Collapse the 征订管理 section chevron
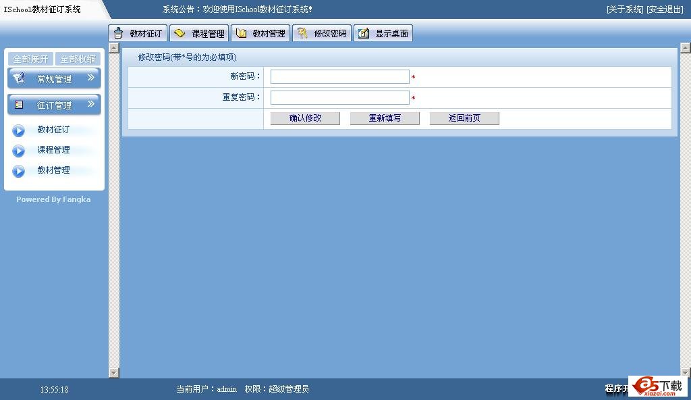 coord(91,104)
